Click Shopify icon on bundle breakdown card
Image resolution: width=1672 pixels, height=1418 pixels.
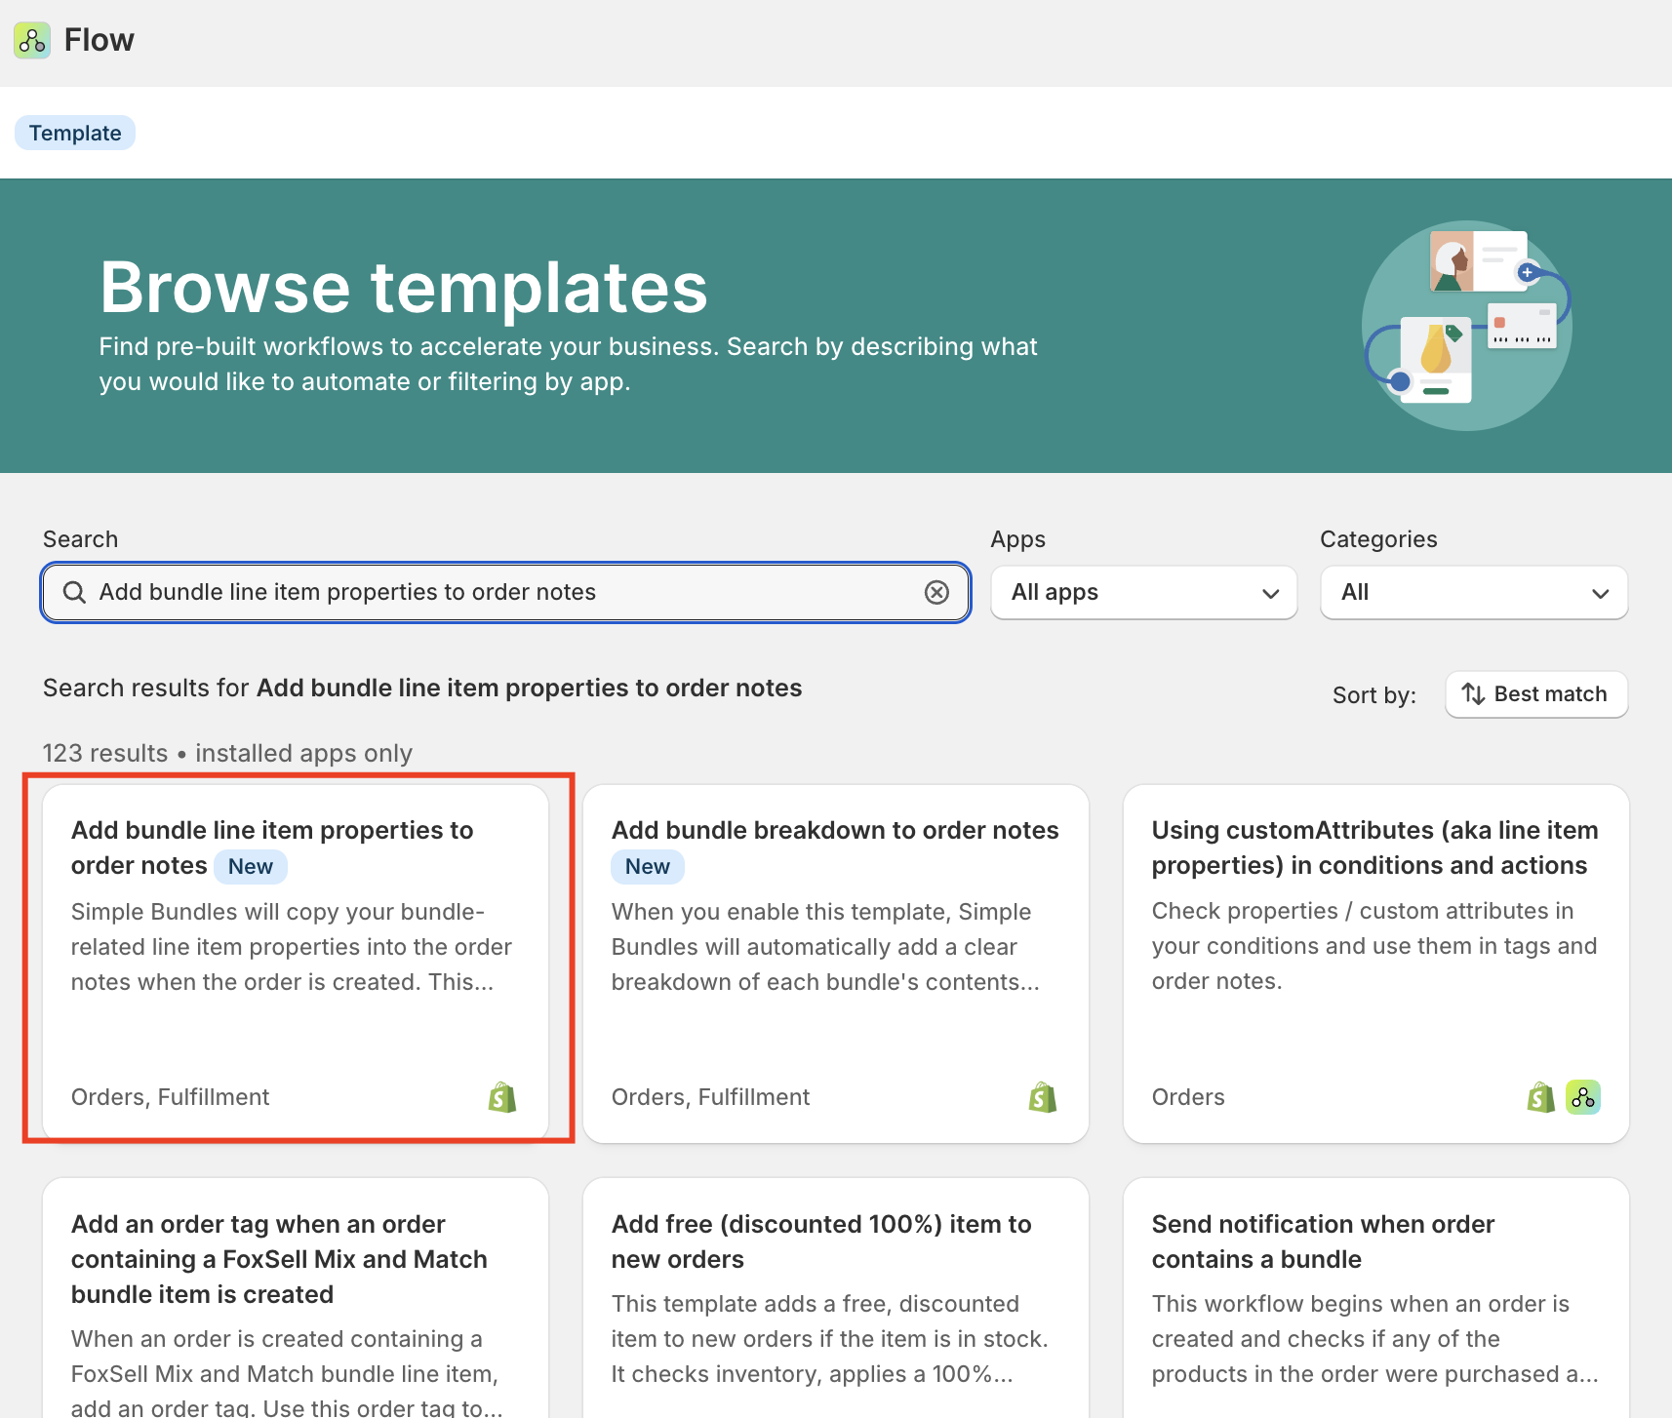[1043, 1098]
